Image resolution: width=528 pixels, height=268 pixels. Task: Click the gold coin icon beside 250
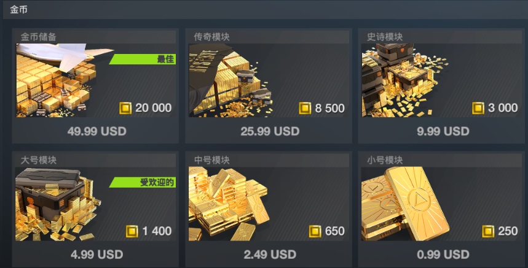488,231
